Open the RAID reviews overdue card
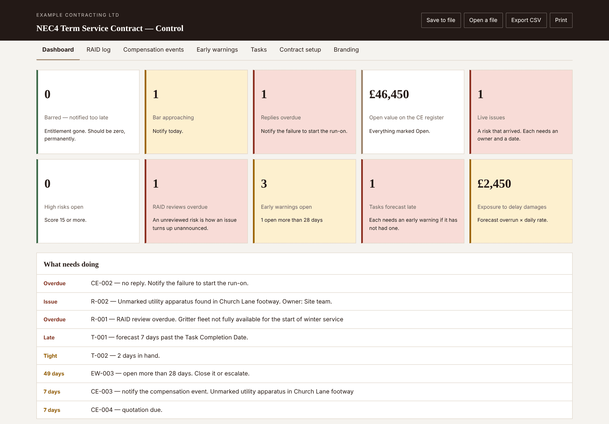 (x=196, y=201)
